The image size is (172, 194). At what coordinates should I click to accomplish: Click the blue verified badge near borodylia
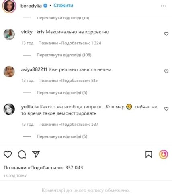tap(45, 6)
